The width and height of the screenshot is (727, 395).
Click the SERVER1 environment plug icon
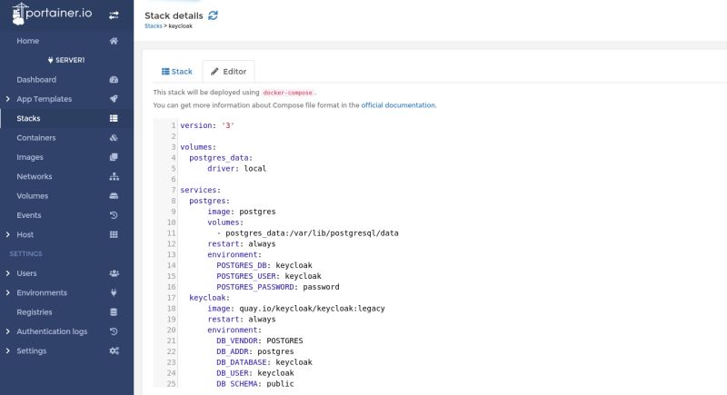coord(51,60)
